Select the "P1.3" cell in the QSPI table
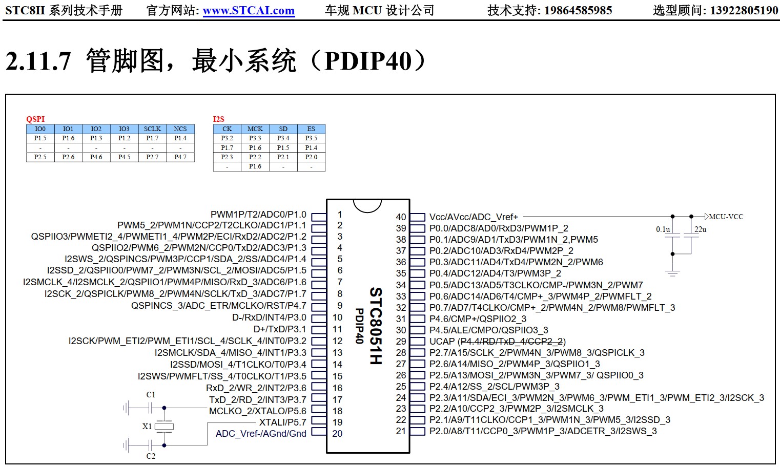780x467 pixels. (96, 138)
